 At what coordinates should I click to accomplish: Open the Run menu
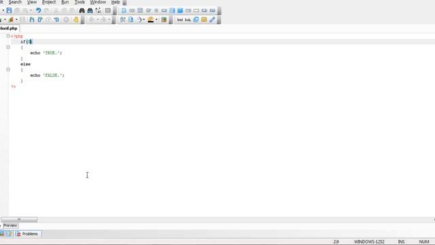65,2
